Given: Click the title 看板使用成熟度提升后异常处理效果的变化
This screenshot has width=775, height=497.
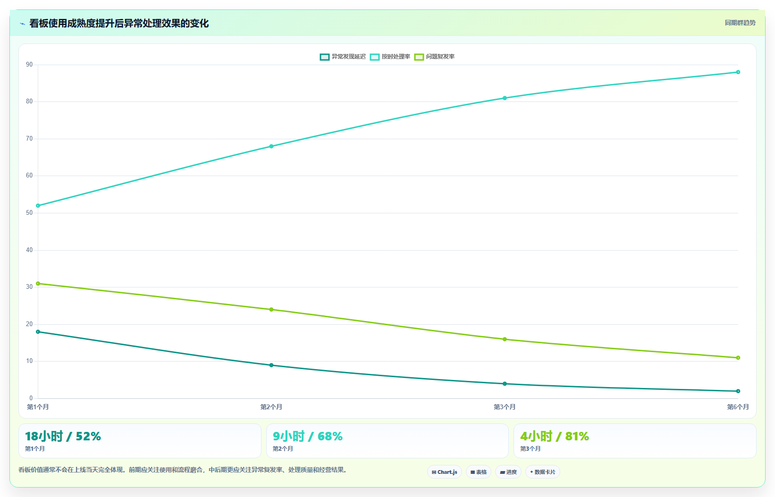Looking at the screenshot, I should tap(119, 24).
